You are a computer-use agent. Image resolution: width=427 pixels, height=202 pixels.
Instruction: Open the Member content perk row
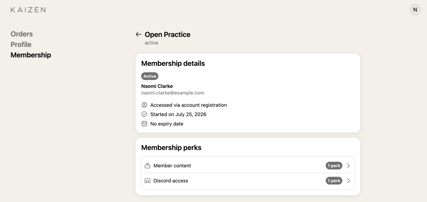248,165
